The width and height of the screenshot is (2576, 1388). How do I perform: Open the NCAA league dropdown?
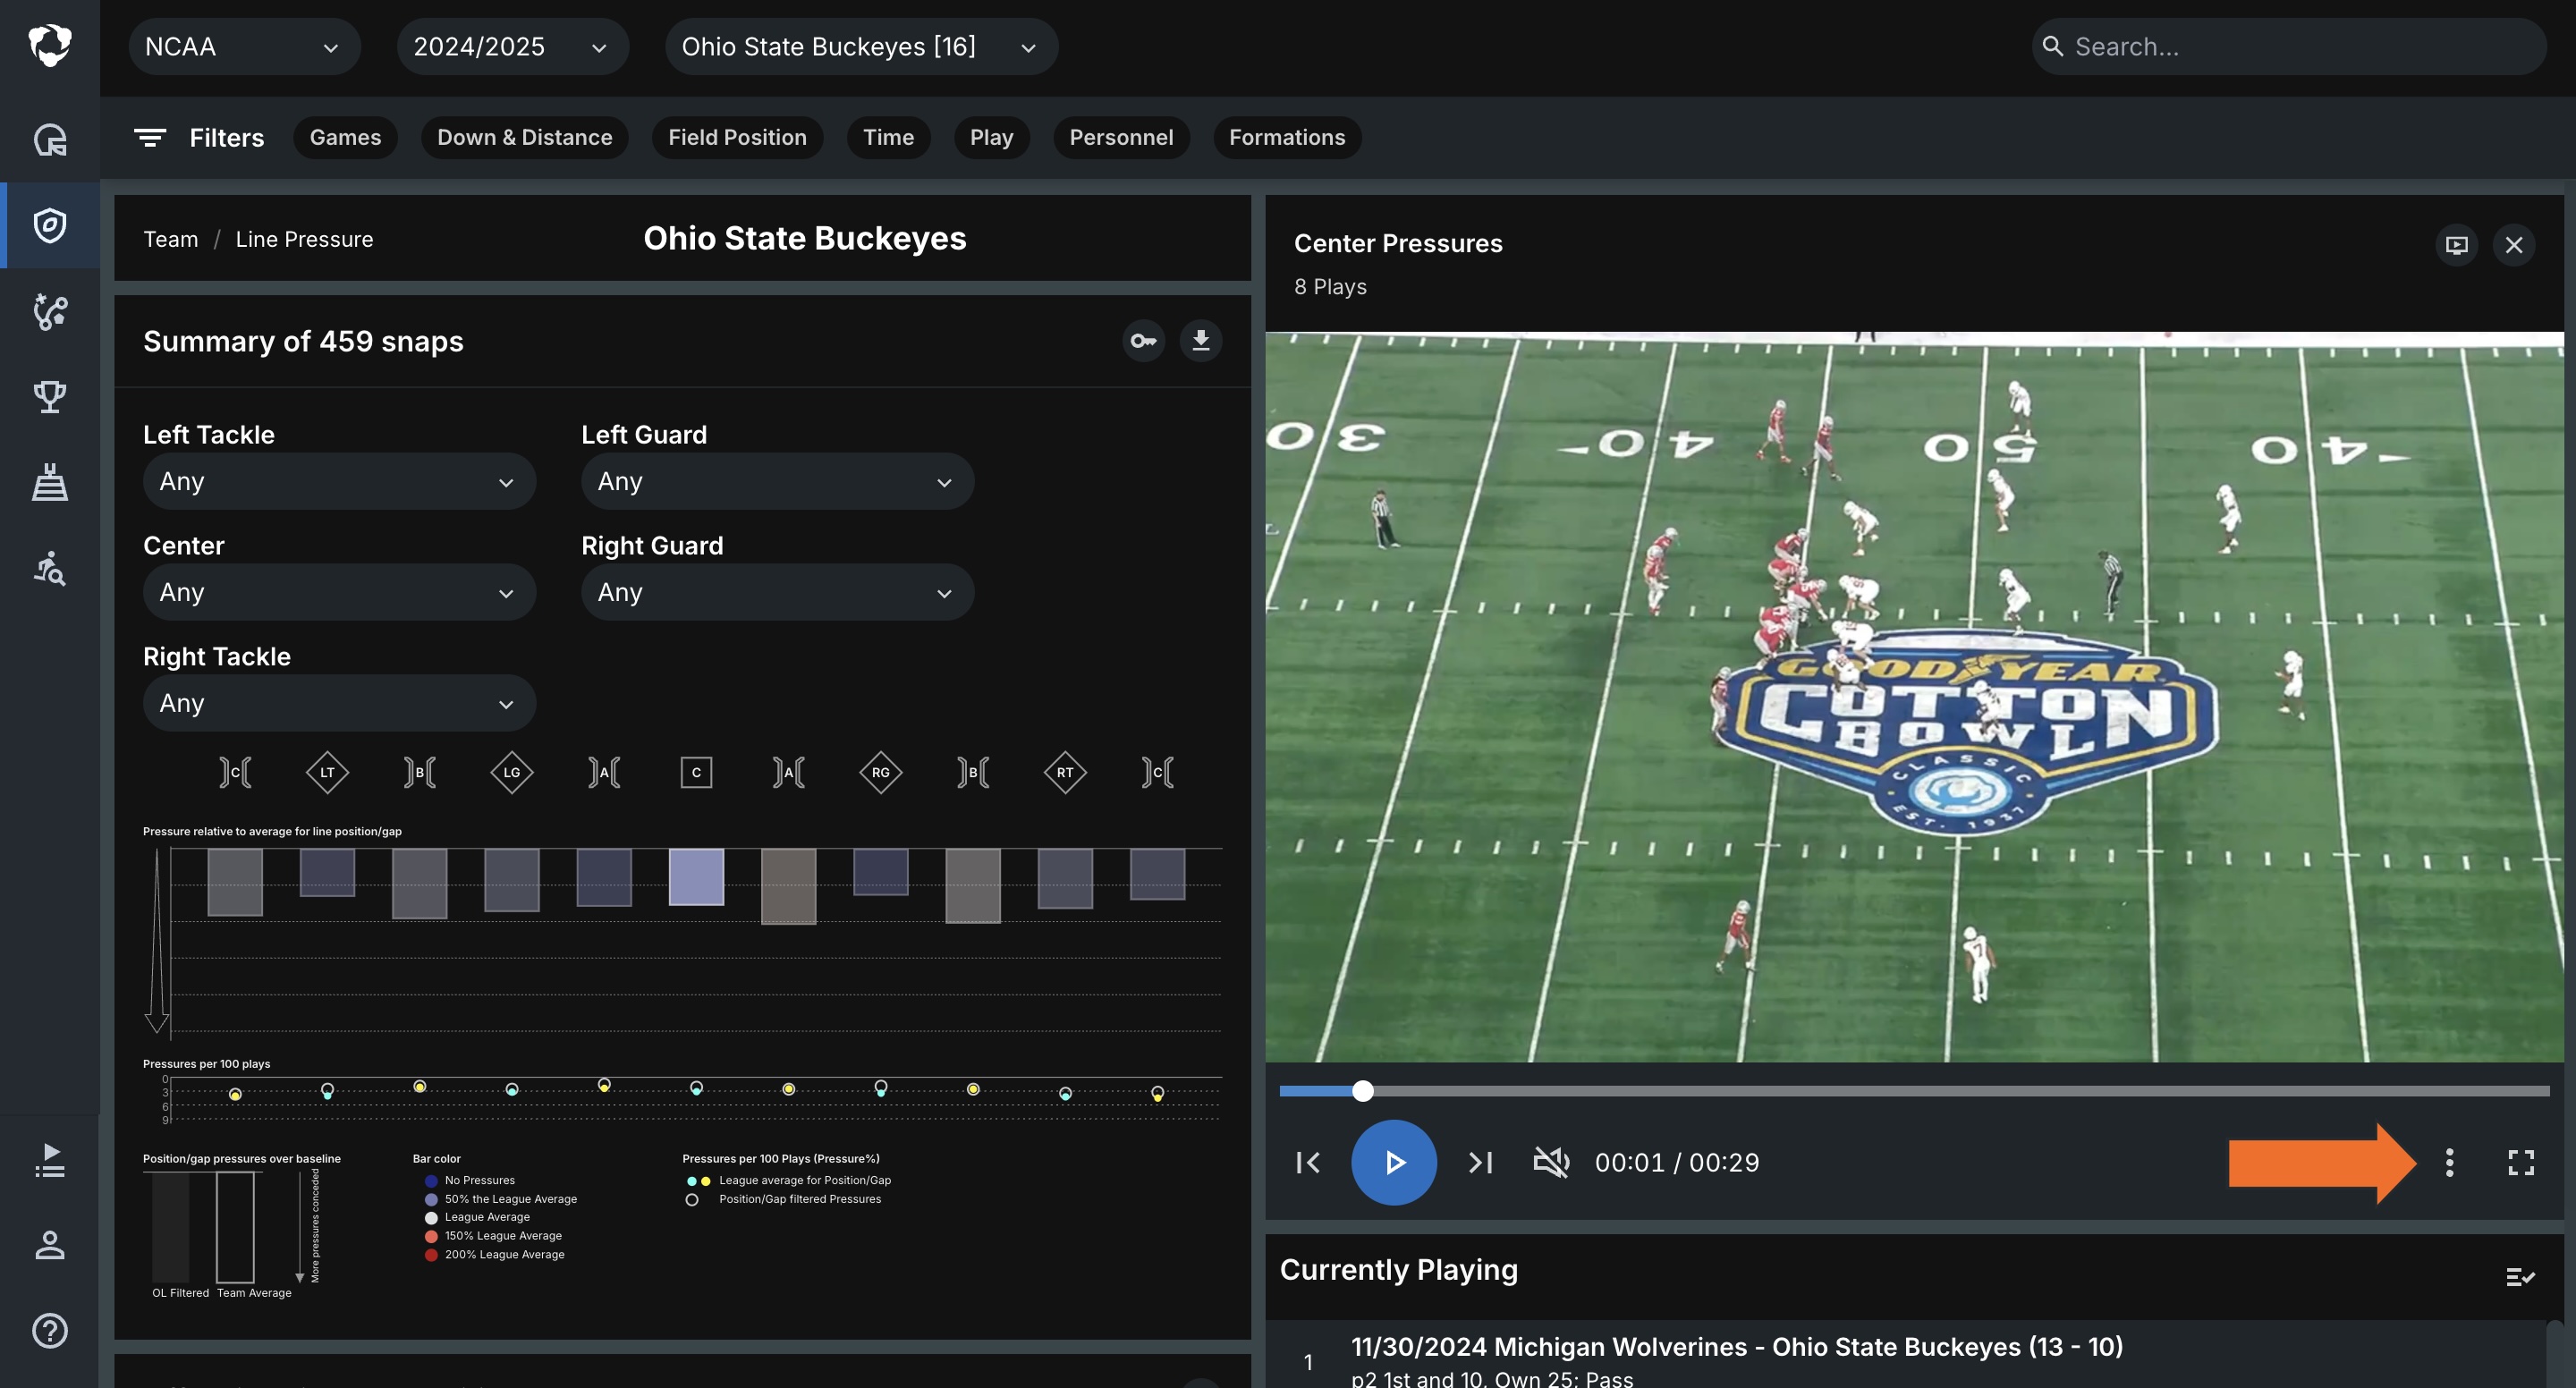pyautogui.click(x=244, y=47)
